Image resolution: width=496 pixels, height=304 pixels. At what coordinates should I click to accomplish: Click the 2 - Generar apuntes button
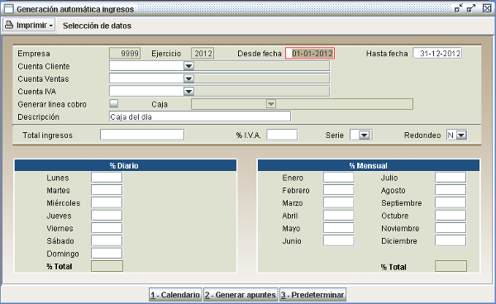[x=241, y=295]
